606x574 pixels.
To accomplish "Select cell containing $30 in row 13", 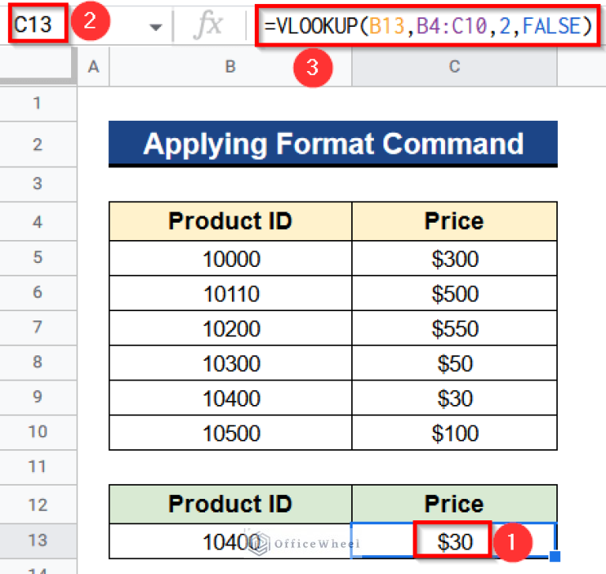I will click(454, 542).
